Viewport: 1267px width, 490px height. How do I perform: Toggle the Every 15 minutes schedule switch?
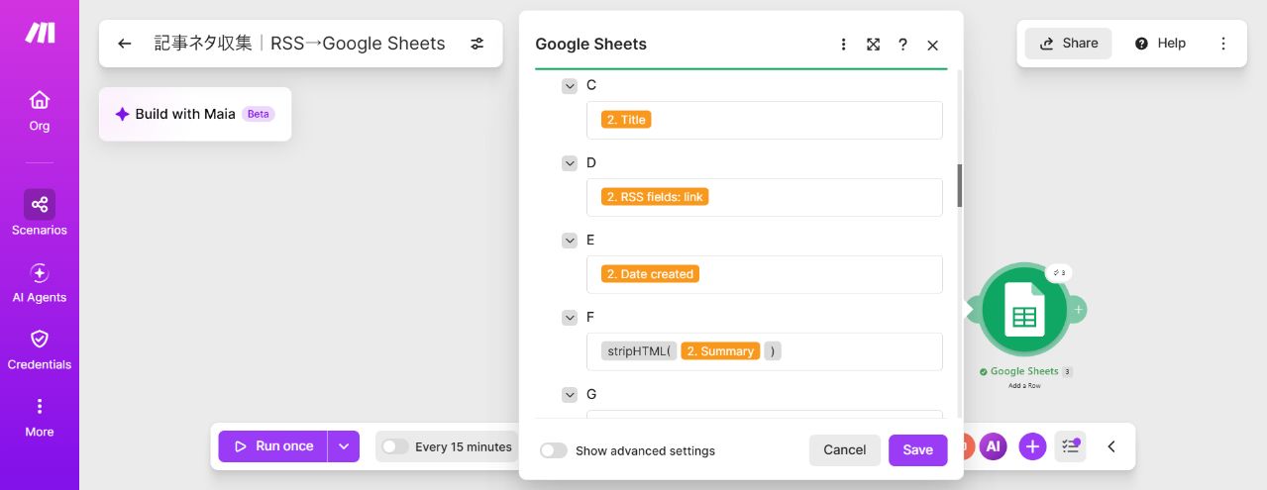pyautogui.click(x=395, y=446)
